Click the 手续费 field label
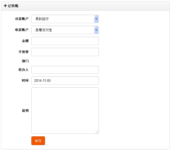 tap(24, 52)
